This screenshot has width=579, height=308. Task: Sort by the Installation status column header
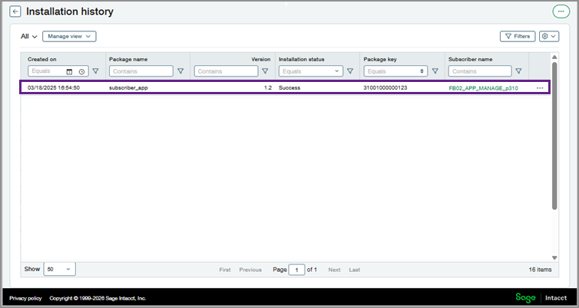tap(301, 59)
